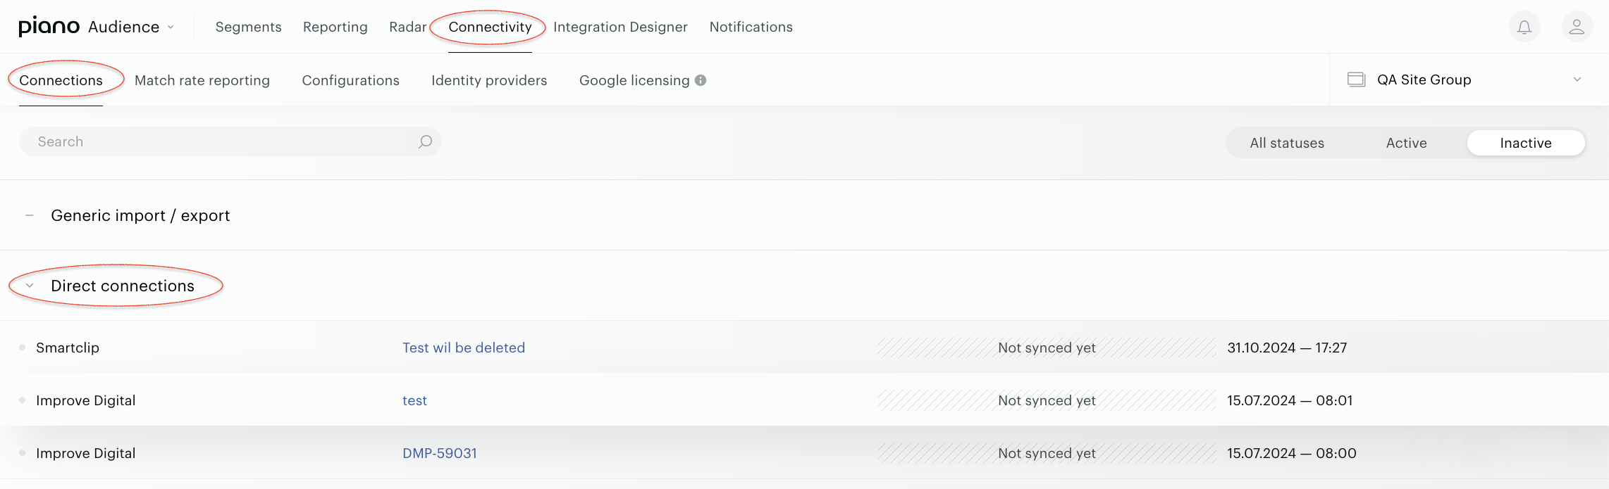Viewport: 1609px width, 489px height.
Task: Open the user profile avatar icon
Action: (x=1577, y=27)
